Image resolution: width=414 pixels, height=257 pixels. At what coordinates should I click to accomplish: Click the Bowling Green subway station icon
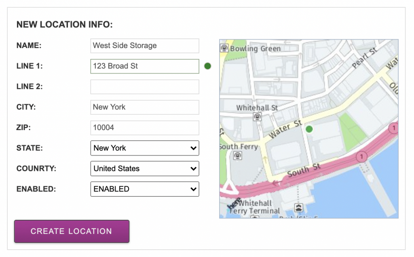pos(224,48)
